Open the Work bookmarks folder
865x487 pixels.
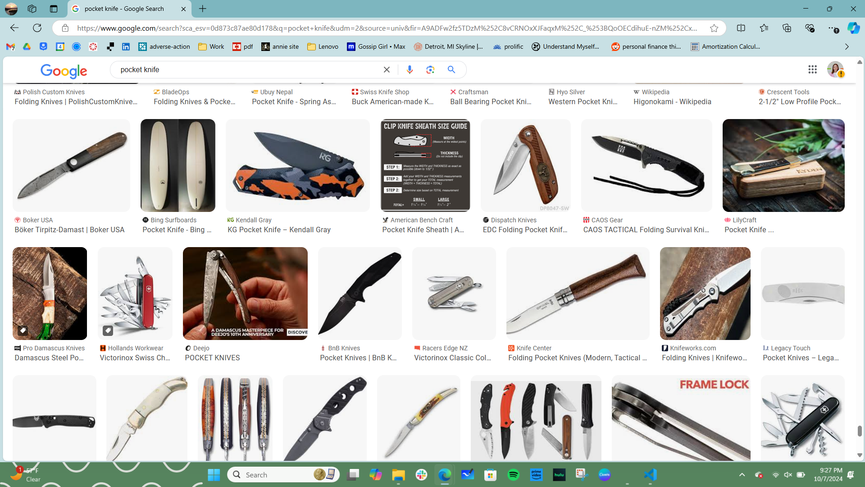click(211, 46)
